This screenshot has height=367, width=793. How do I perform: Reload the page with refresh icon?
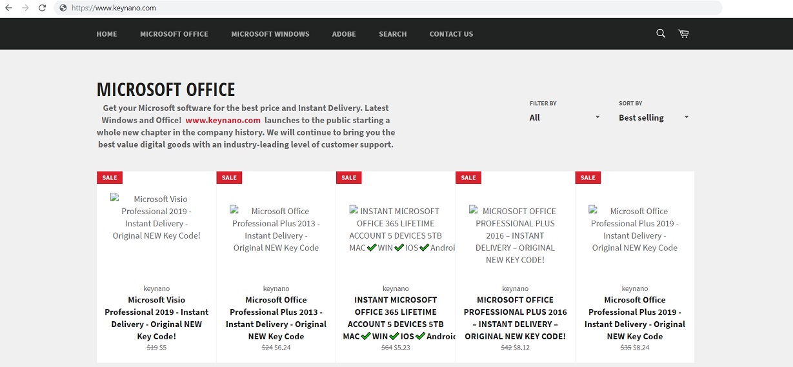click(42, 8)
